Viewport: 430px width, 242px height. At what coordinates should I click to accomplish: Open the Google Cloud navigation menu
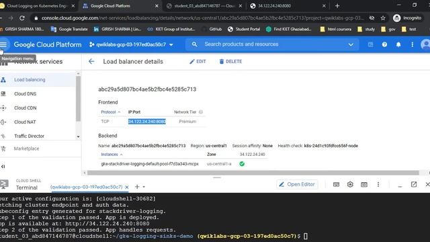coord(3,44)
